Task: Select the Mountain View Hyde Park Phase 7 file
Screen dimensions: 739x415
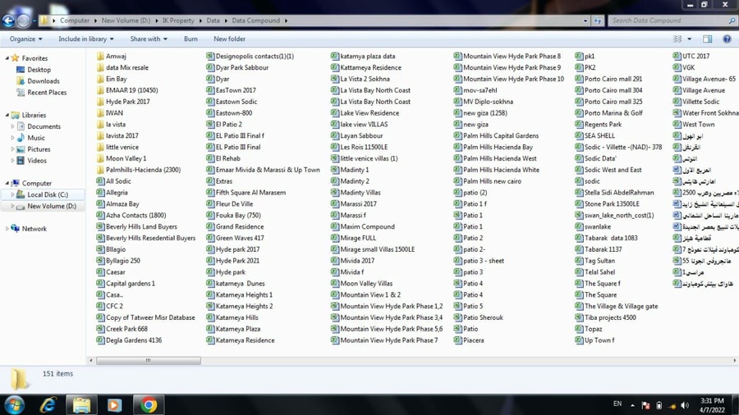Action: [389, 340]
